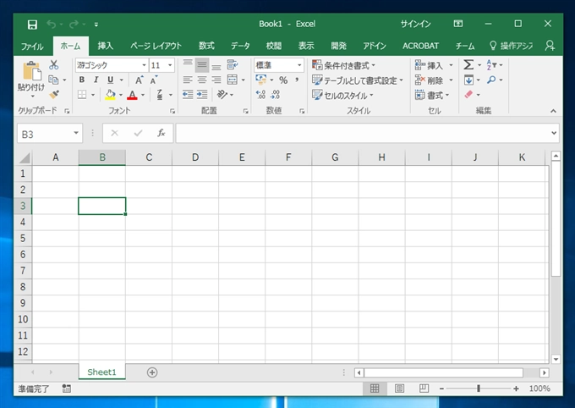
Task: Switch to Page Layout view
Action: tap(399, 389)
